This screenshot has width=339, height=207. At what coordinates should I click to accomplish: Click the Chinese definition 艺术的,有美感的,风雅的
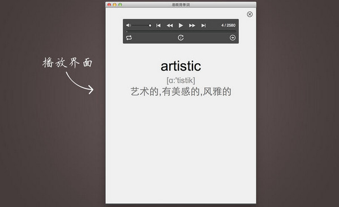point(181,91)
